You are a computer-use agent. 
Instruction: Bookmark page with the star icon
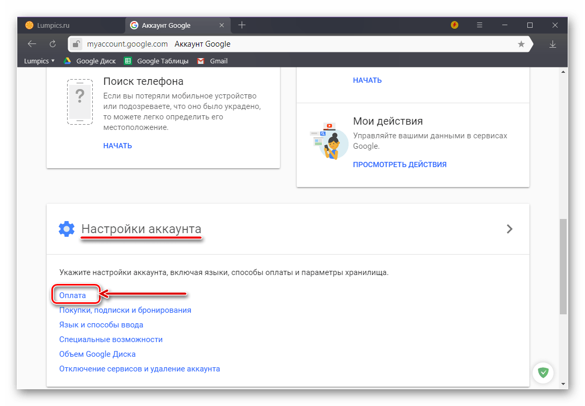click(x=521, y=44)
